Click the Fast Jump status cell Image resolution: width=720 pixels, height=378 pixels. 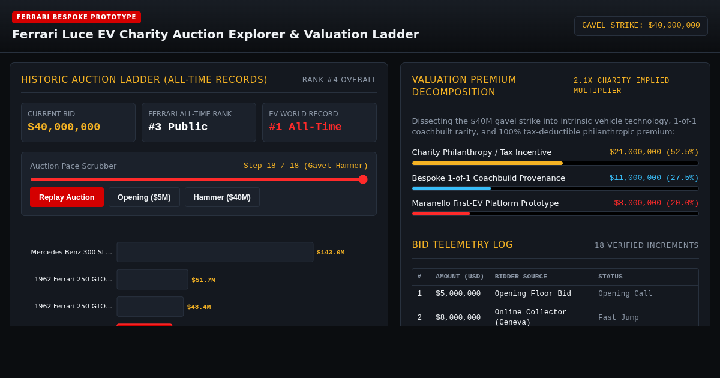(619, 318)
